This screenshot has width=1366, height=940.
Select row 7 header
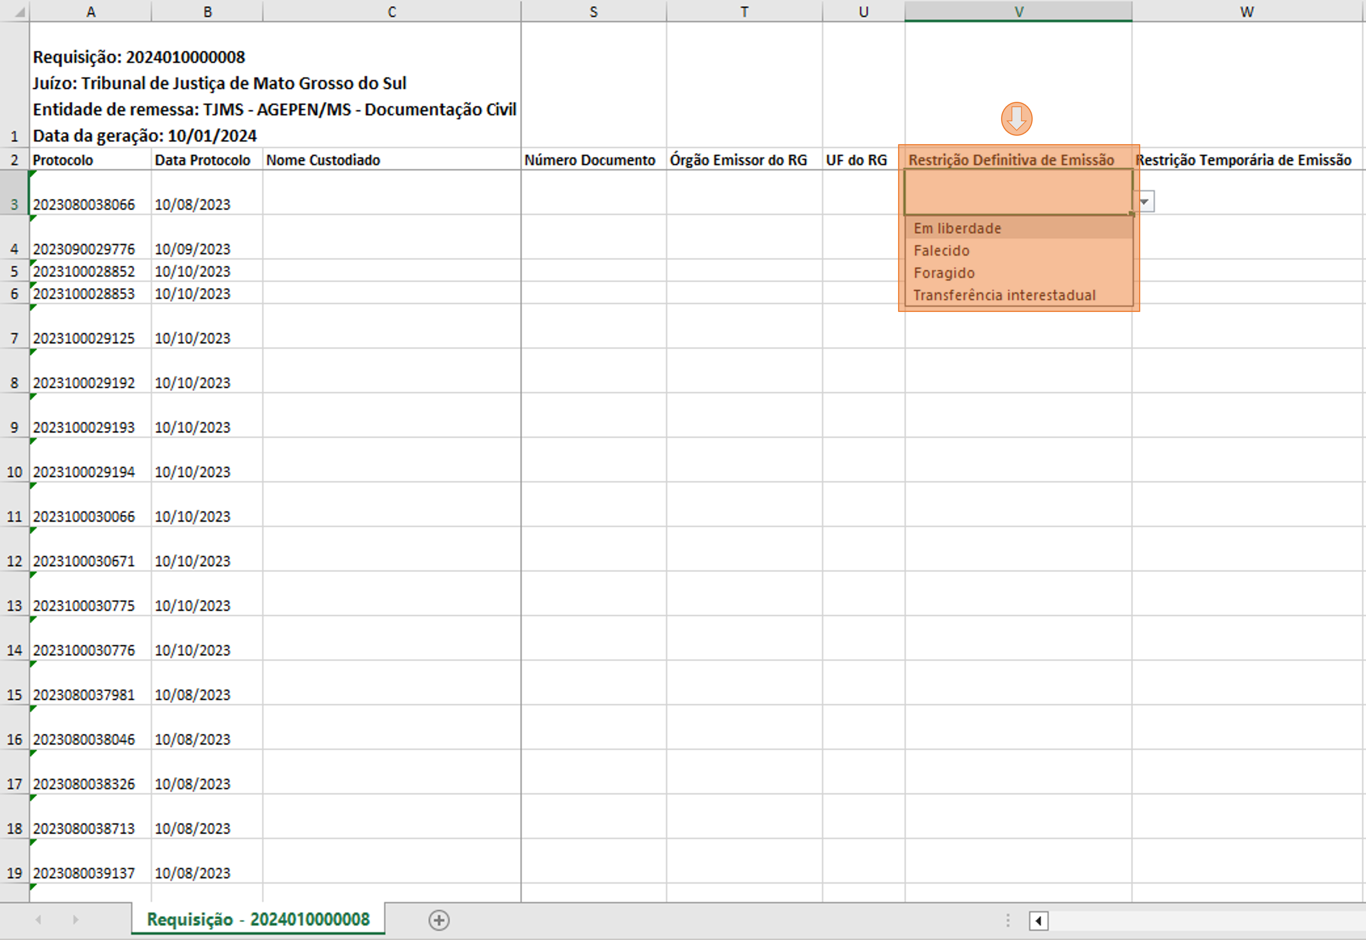15,326
